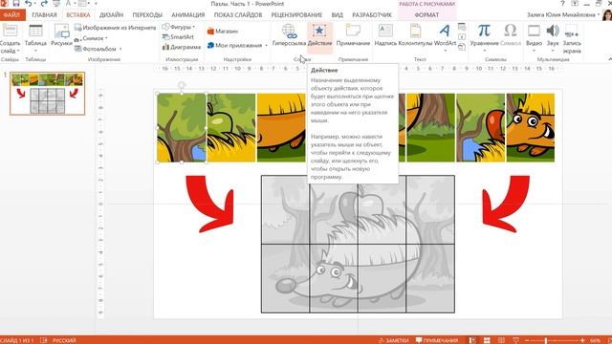Switch to the ГЛАВНАЯ tab
This screenshot has width=612, height=344.
pyautogui.click(x=44, y=15)
